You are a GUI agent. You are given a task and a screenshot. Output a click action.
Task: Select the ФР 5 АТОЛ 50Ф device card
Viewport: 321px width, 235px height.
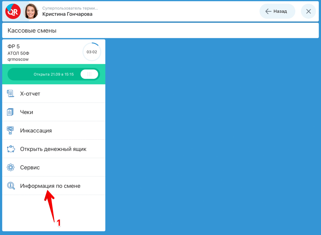pos(40,52)
